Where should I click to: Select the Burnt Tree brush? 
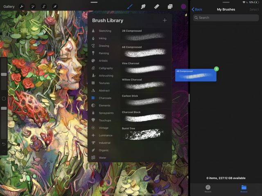point(146,133)
